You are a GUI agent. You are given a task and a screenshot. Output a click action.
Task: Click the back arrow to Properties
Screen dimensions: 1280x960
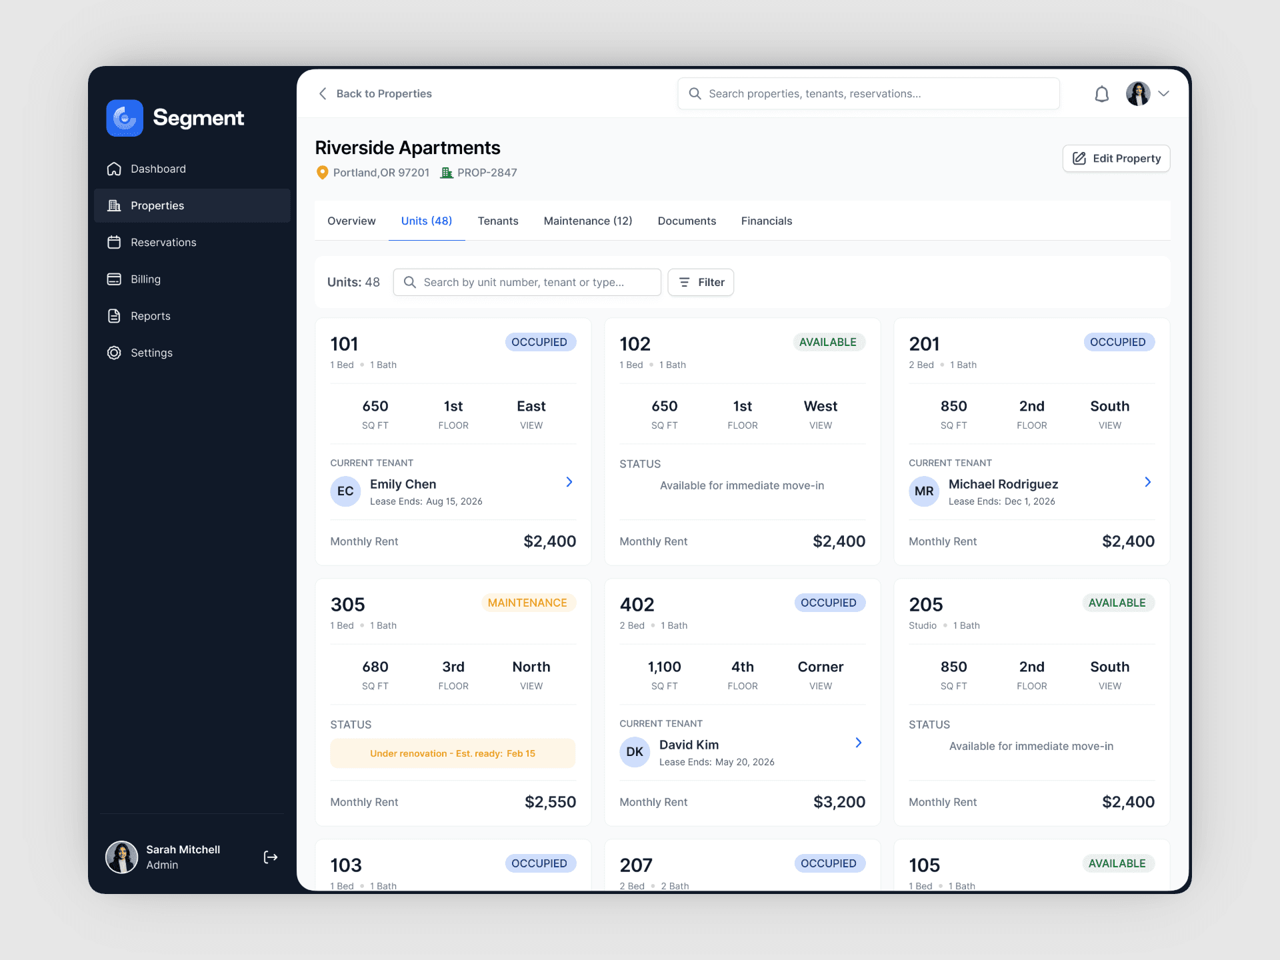(x=323, y=94)
